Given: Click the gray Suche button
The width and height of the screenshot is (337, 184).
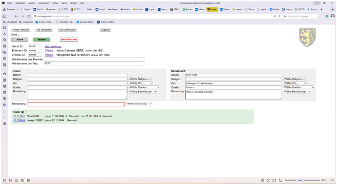Looking at the screenshot, I should 20,40.
